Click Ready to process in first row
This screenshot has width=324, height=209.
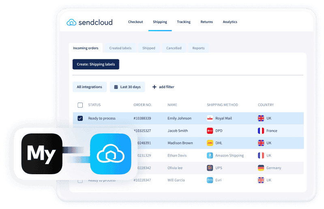tap(102, 118)
